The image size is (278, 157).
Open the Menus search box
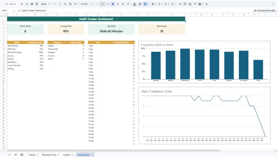(x=11, y=4)
